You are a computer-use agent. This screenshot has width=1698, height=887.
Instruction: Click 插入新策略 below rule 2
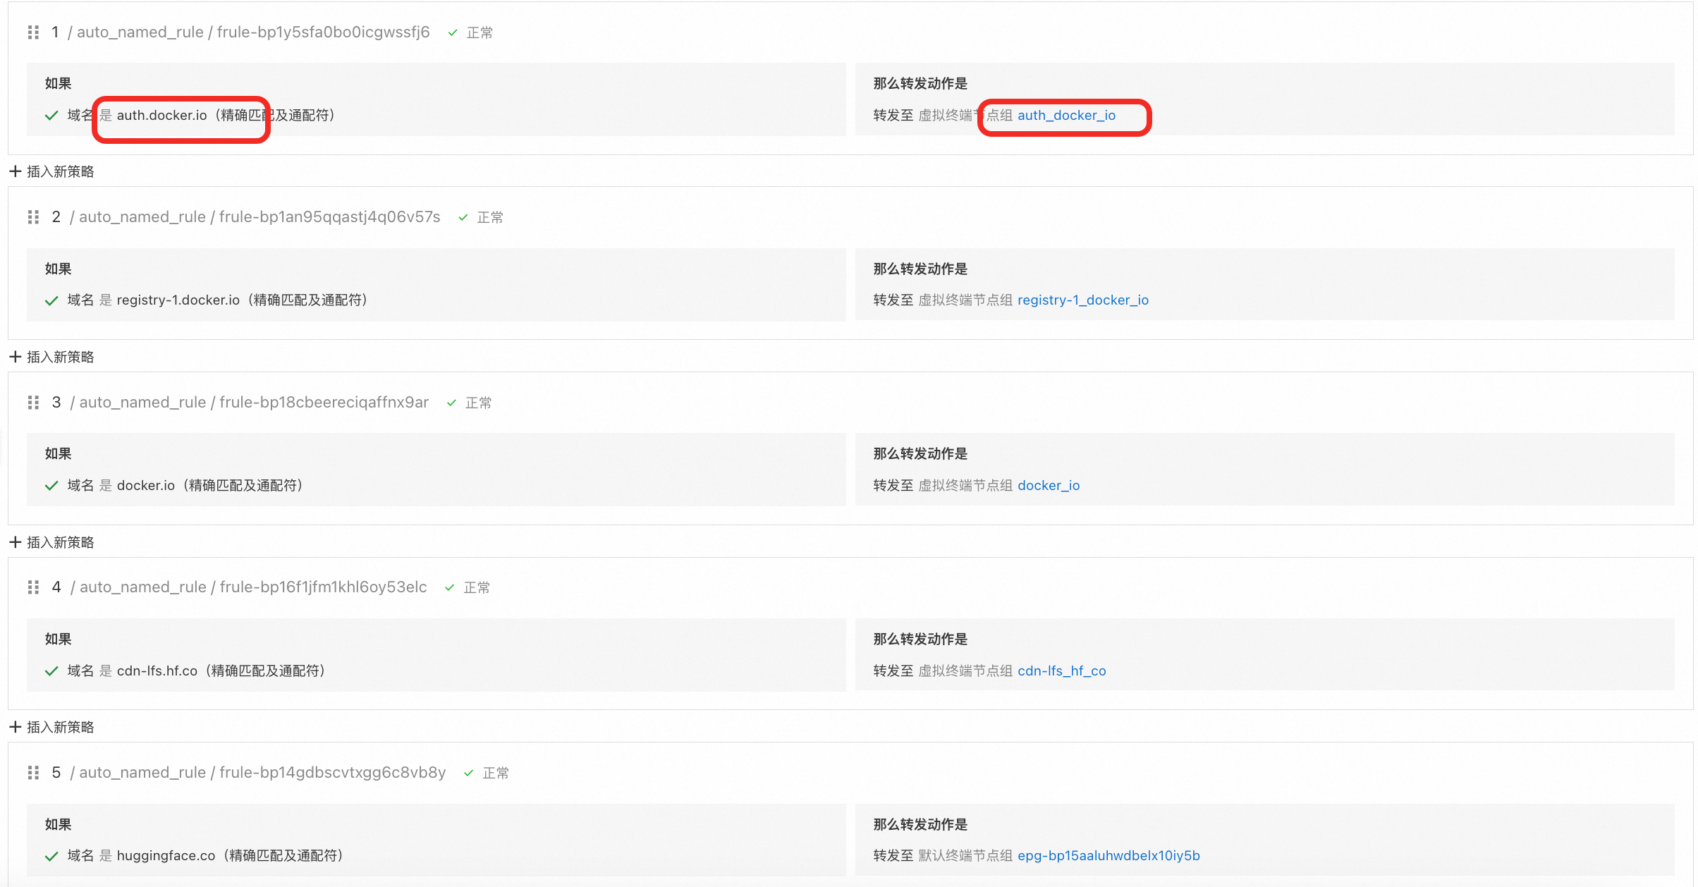point(61,357)
